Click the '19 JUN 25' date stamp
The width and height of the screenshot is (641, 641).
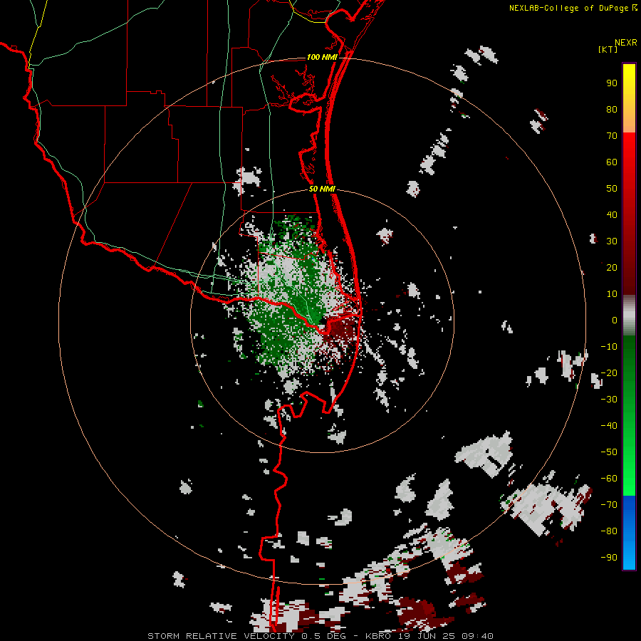pyautogui.click(x=427, y=636)
